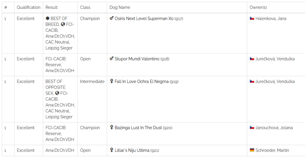This screenshot has width=305, height=158.
Task: Click the female symbol beside Fall In Love Ochra El Negma
Action: (x=111, y=81)
